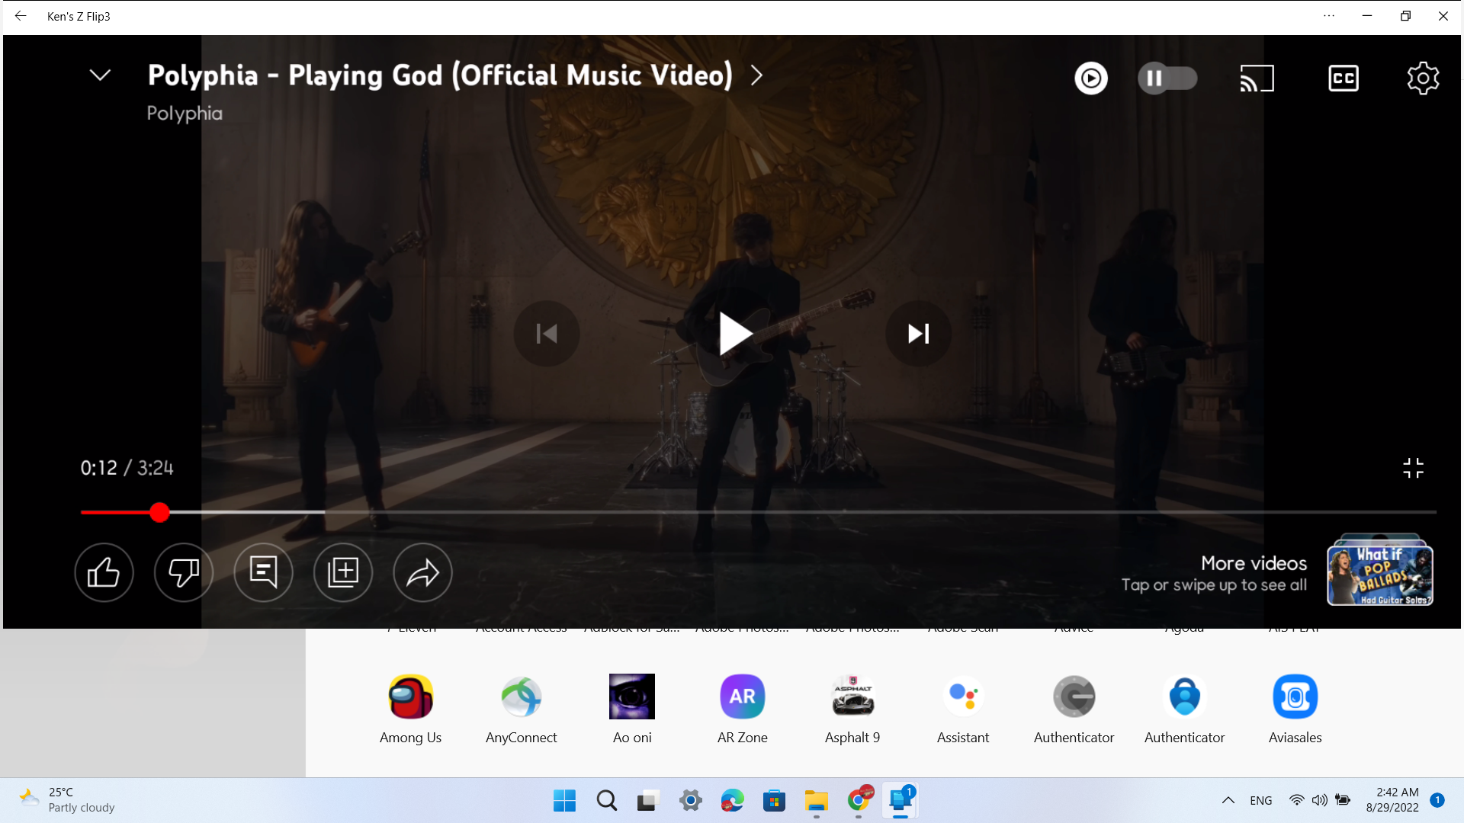Exit fullscreen playback mode

[x=1414, y=468]
